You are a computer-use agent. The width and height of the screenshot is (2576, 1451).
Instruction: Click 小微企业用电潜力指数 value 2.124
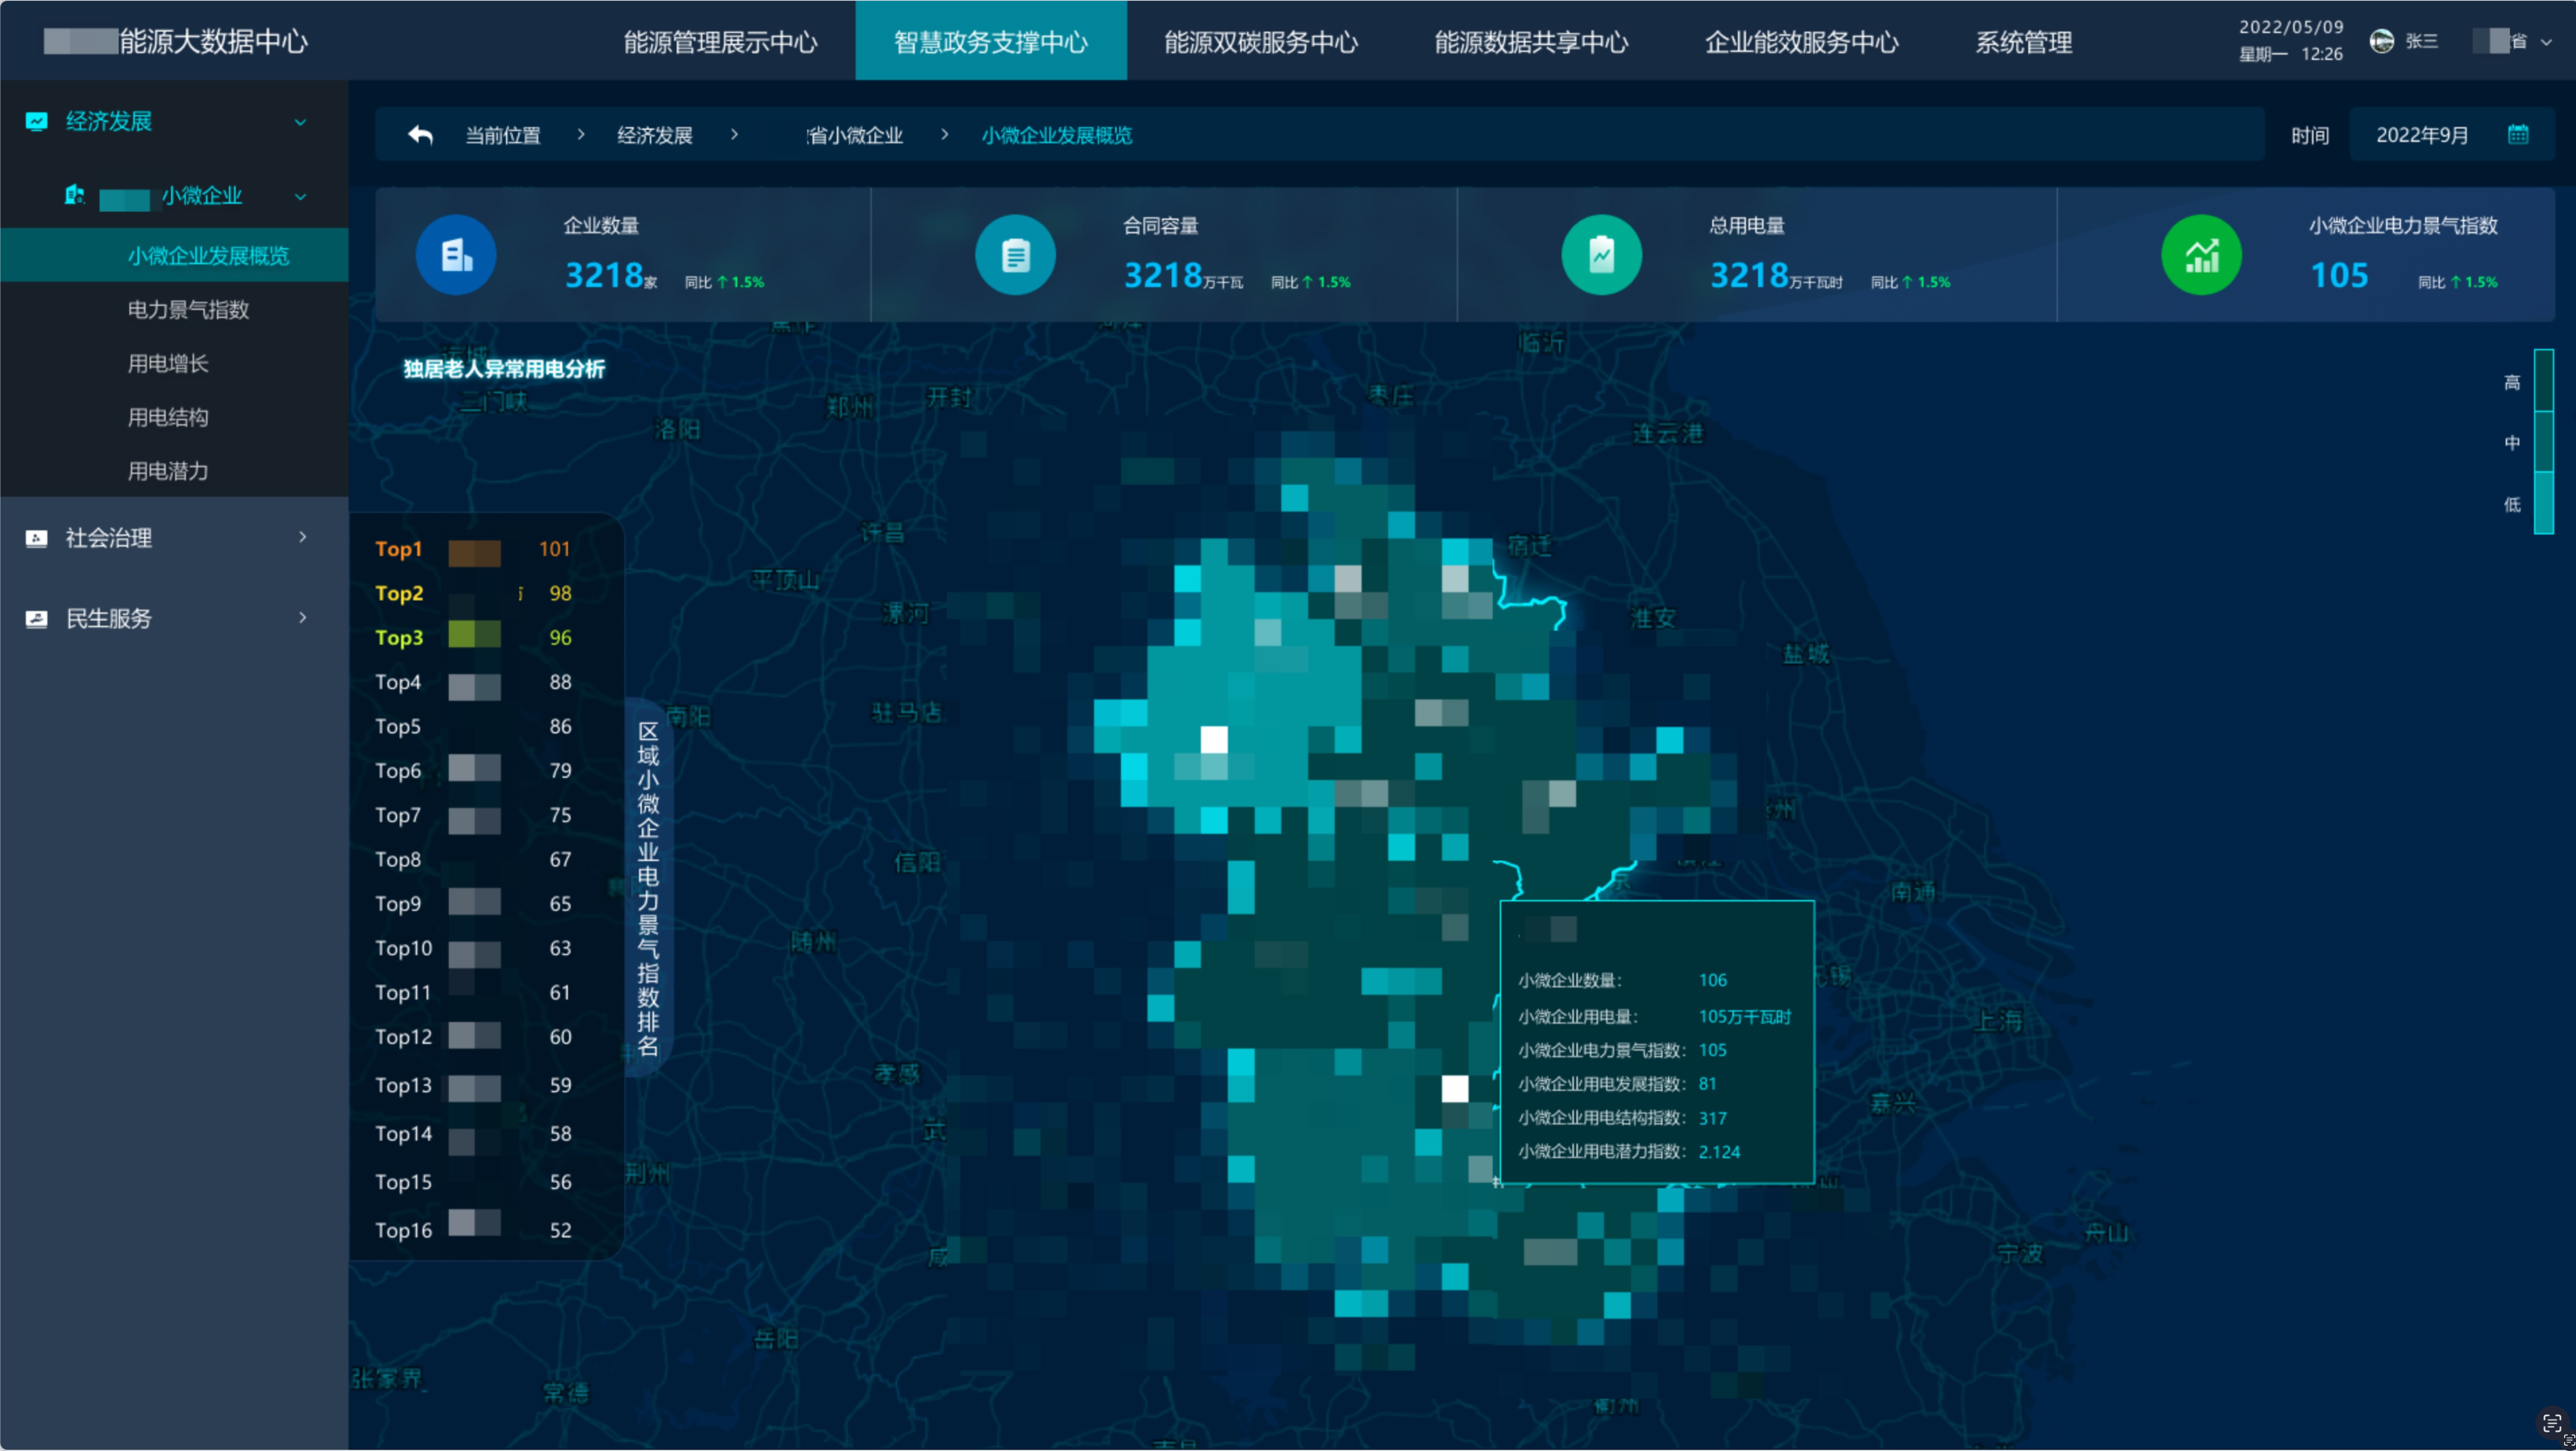tap(1719, 1152)
